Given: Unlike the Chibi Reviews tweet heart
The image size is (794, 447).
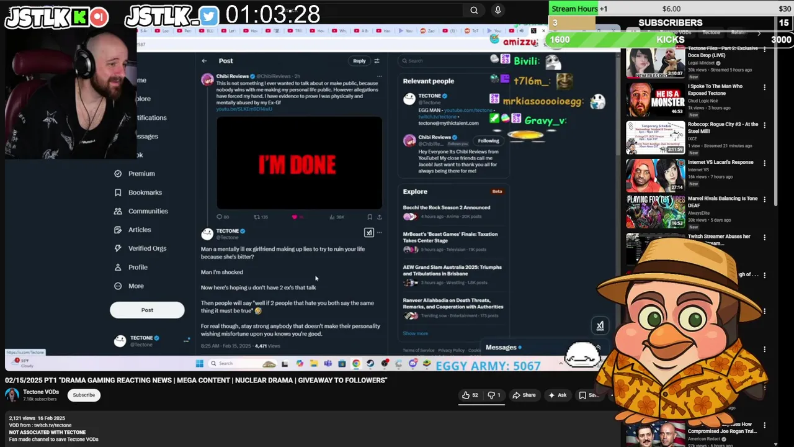Looking at the screenshot, I should point(295,217).
